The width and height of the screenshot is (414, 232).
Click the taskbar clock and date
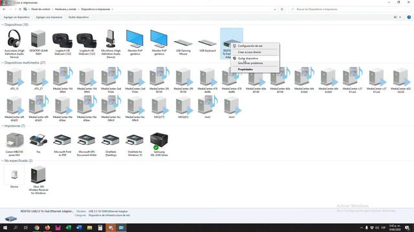coord(395,227)
